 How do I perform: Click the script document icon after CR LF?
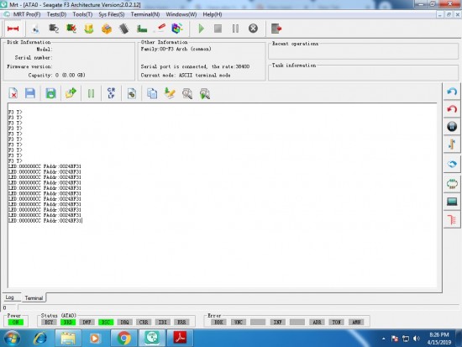[x=132, y=93]
